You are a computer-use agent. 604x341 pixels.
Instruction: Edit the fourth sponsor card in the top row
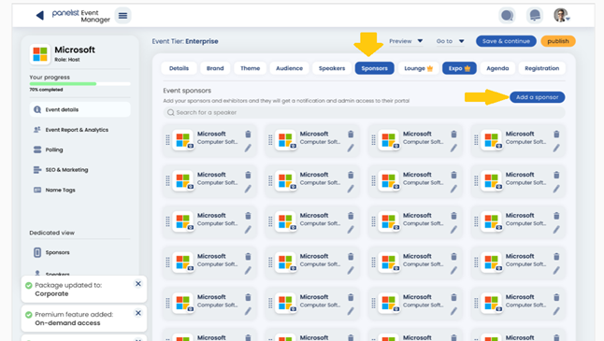coord(556,148)
